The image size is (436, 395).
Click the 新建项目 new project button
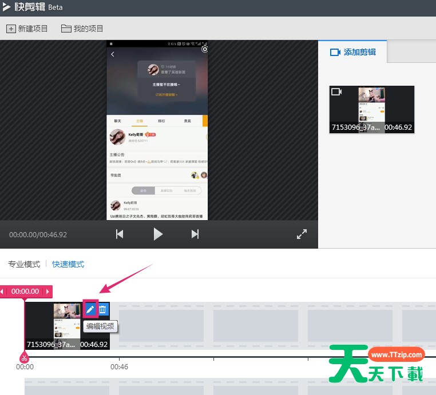27,29
